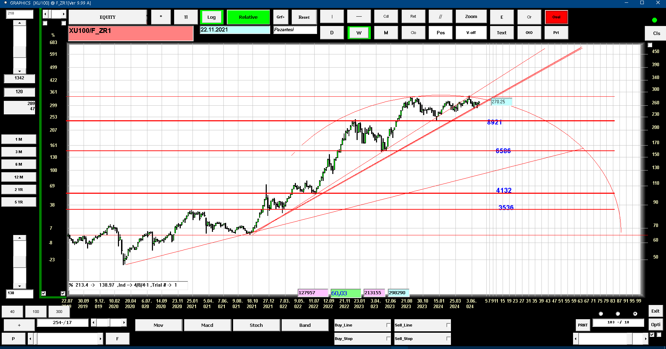
Task: Click the Reset button
Action: [304, 17]
